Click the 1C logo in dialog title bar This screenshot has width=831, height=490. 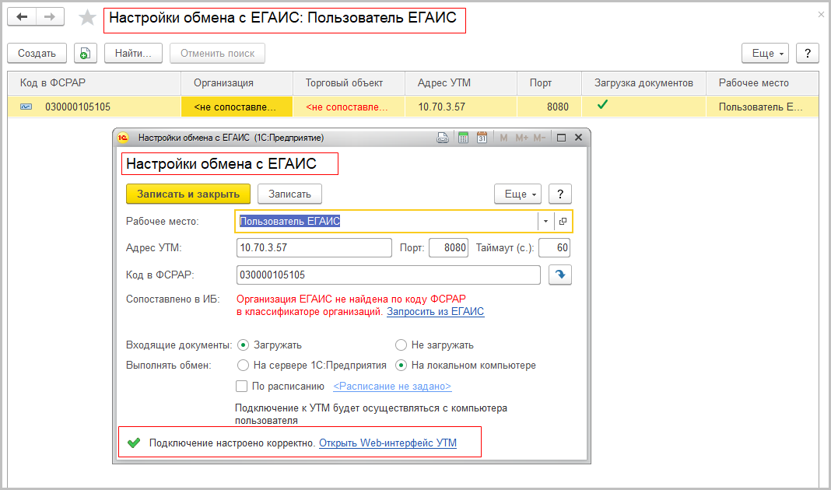(123, 138)
